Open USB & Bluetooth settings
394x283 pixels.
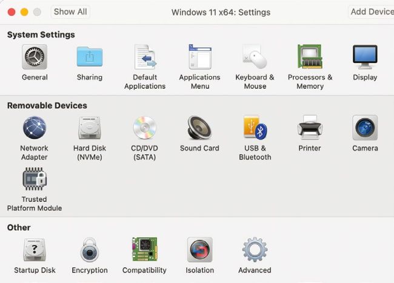[255, 128]
